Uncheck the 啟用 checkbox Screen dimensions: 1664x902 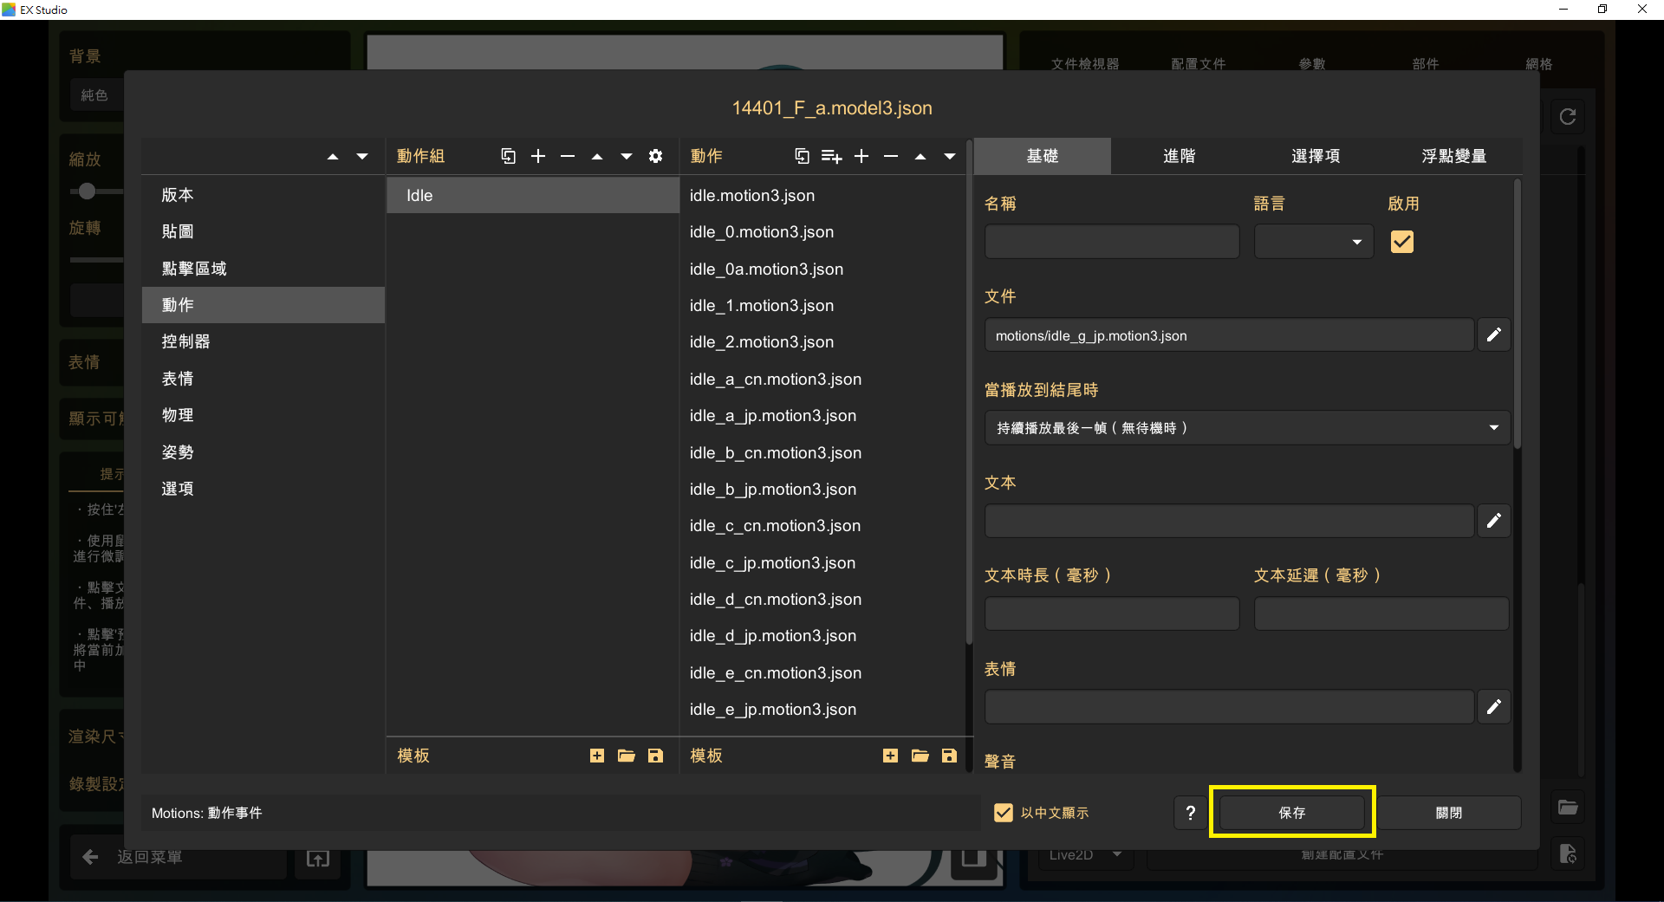(x=1401, y=242)
